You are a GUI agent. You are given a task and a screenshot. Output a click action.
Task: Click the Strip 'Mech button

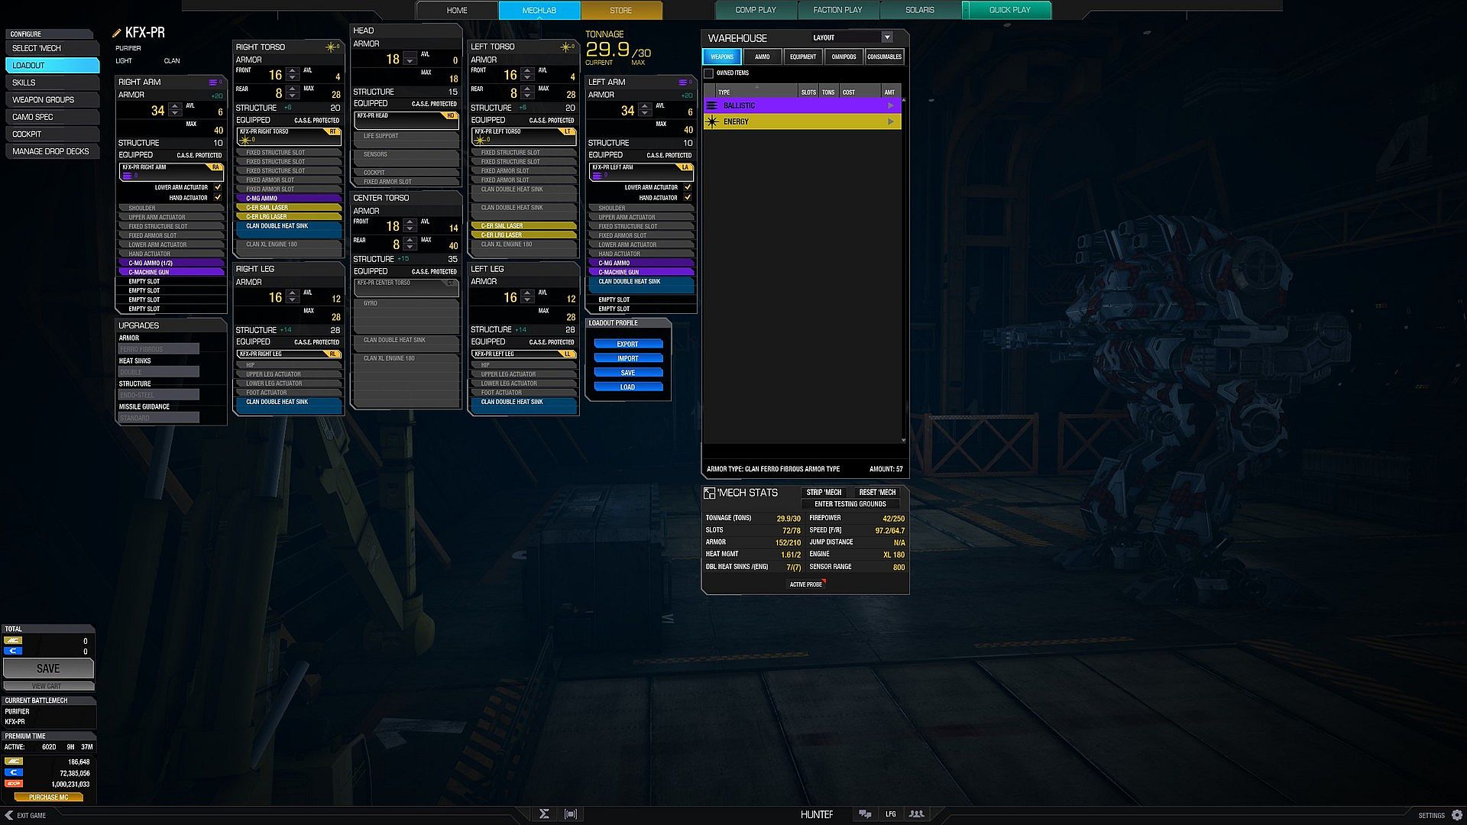pyautogui.click(x=823, y=493)
